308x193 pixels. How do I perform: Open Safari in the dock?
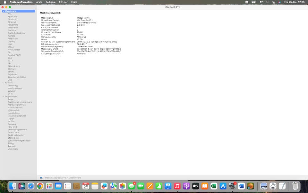point(31,186)
